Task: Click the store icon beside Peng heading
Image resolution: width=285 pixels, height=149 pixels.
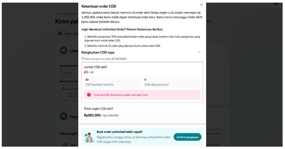Action: [63, 116]
